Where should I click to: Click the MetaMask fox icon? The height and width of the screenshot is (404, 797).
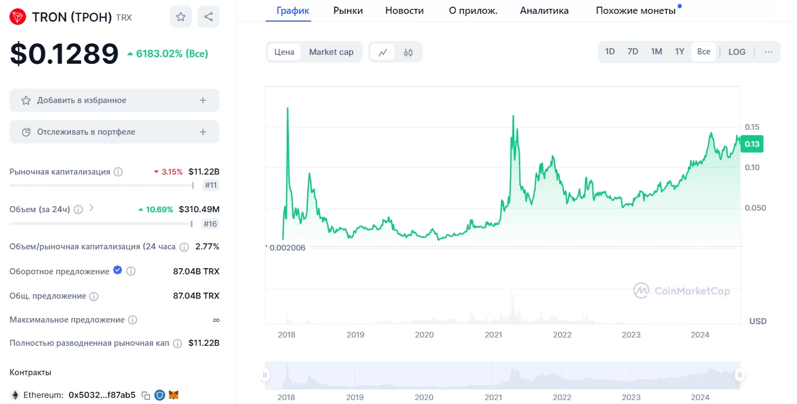pos(174,395)
